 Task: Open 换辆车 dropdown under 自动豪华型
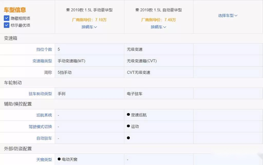click(x=158, y=27)
